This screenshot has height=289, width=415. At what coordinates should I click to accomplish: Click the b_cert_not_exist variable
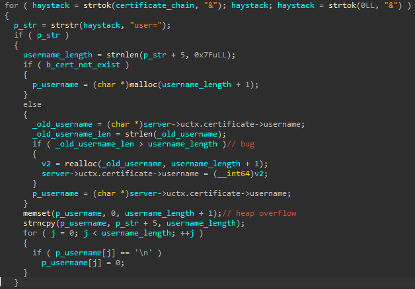[83, 65]
